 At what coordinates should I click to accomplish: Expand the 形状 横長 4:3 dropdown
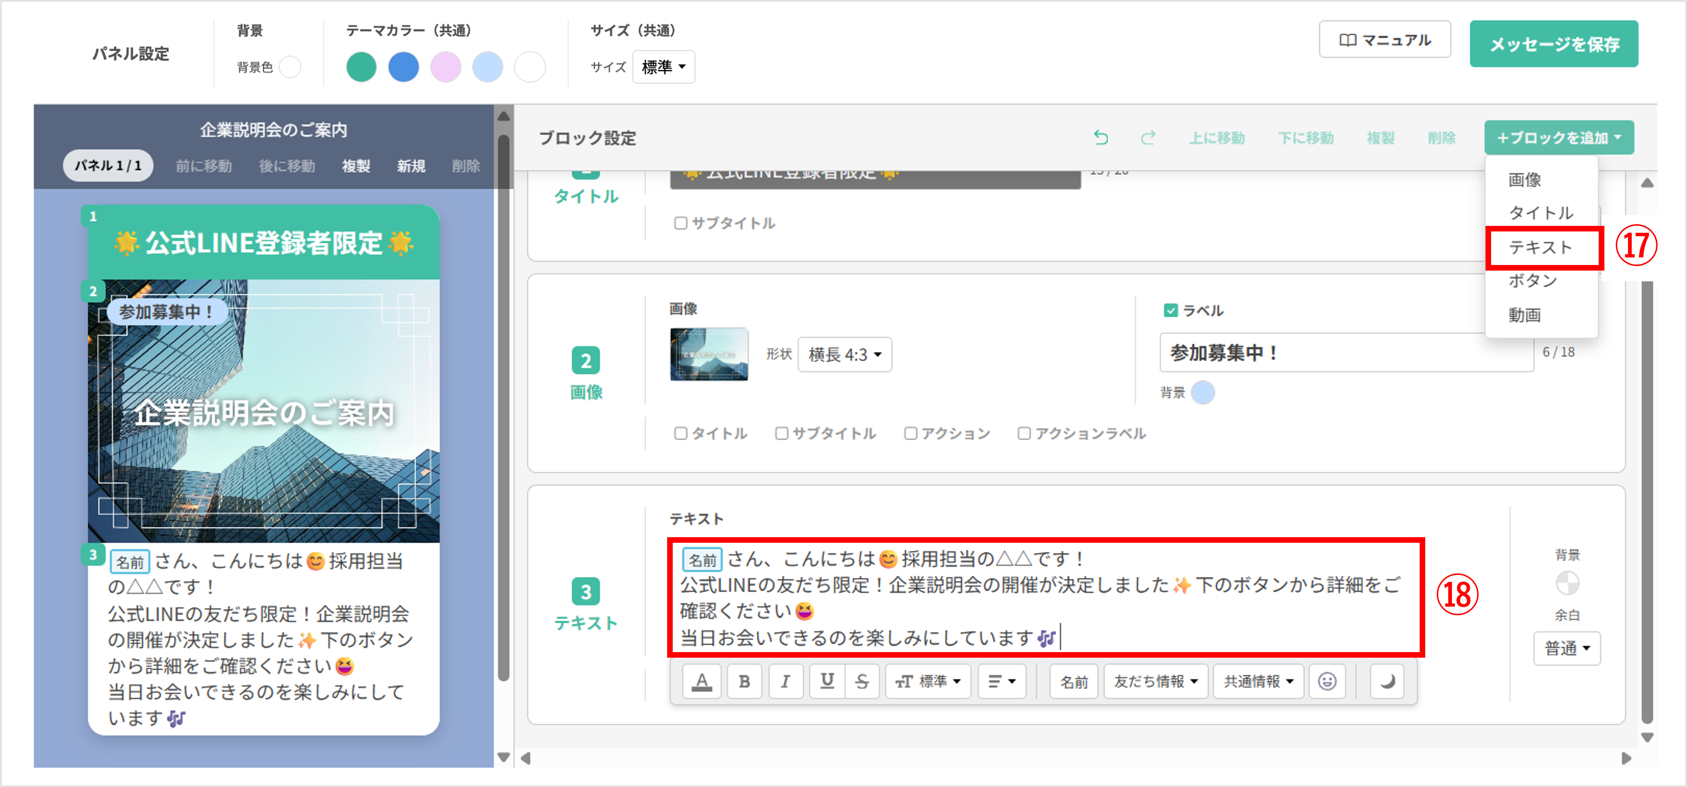pyautogui.click(x=844, y=354)
